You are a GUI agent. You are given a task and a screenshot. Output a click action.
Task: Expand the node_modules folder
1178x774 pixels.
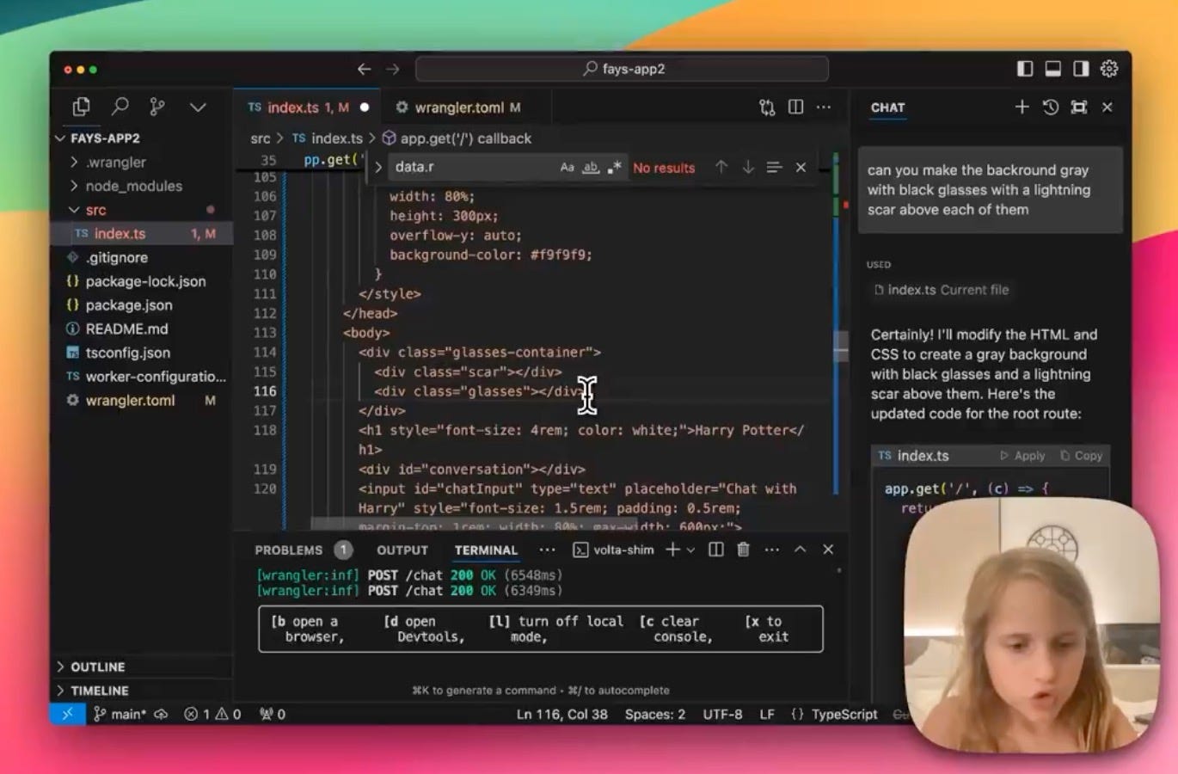click(141, 186)
